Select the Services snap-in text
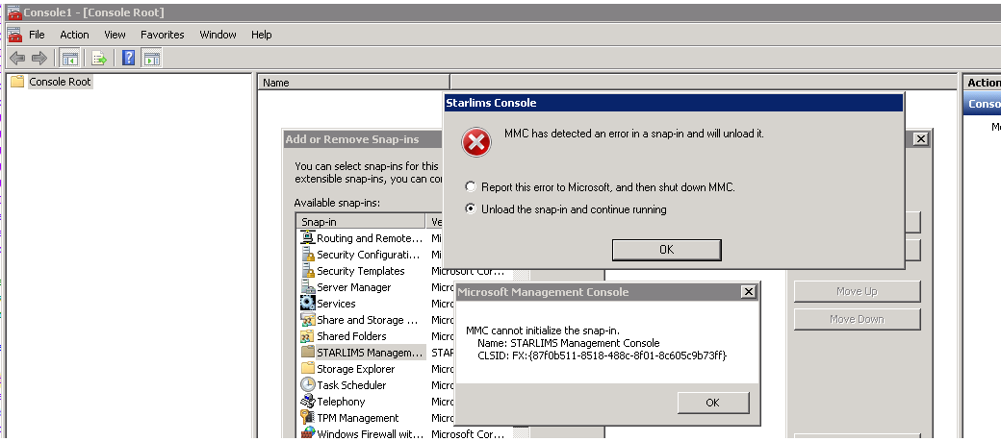This screenshot has width=1001, height=441. click(337, 304)
